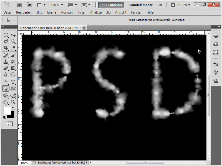
Task: Select the Eraser tool
Action: point(6,68)
